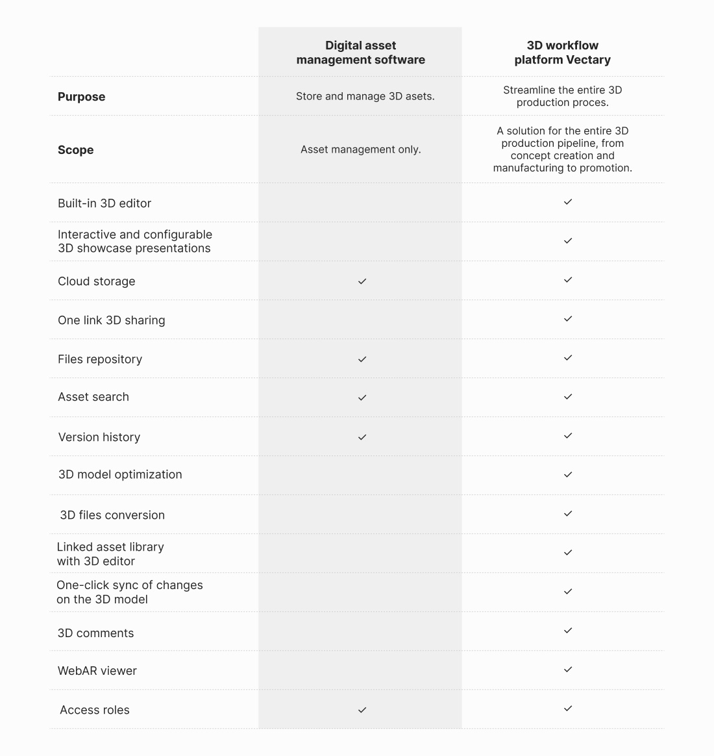Click the Scope row label

(x=75, y=150)
